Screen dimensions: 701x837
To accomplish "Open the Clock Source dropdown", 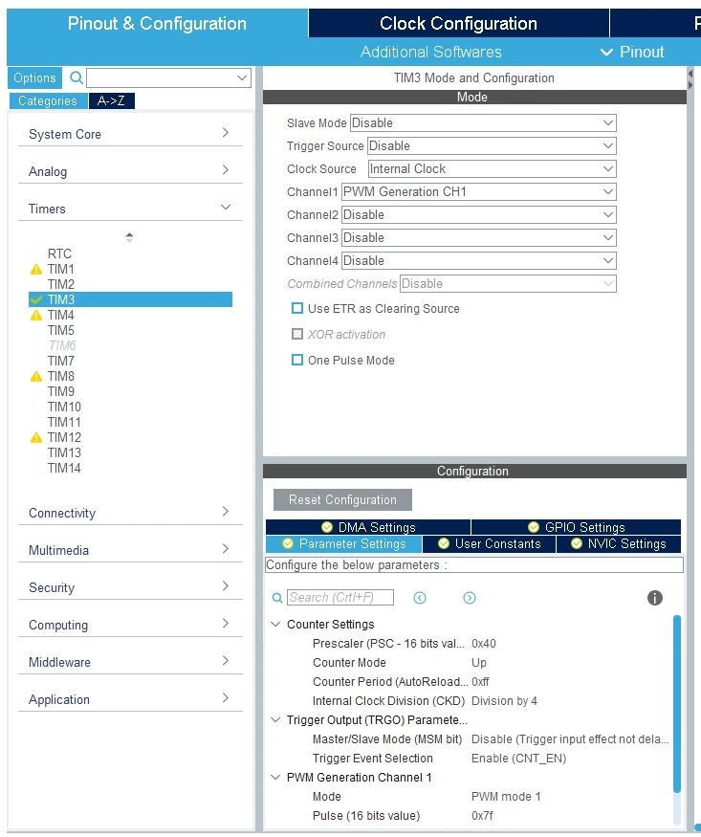I will click(492, 168).
